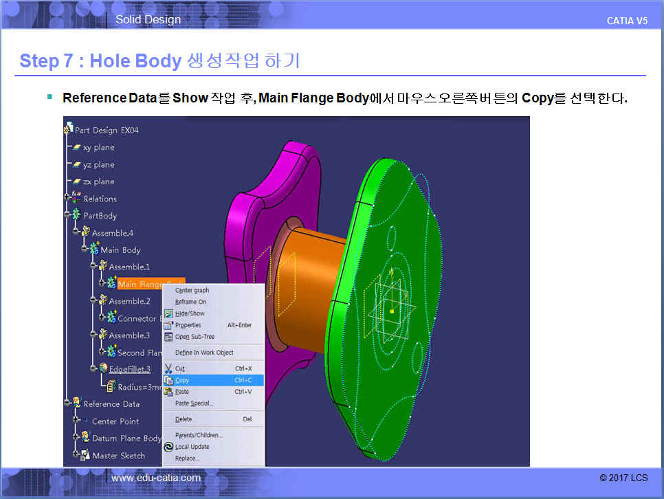Click the Paste clipboard icon
Image resolution: width=664 pixels, height=499 pixels.
(168, 392)
